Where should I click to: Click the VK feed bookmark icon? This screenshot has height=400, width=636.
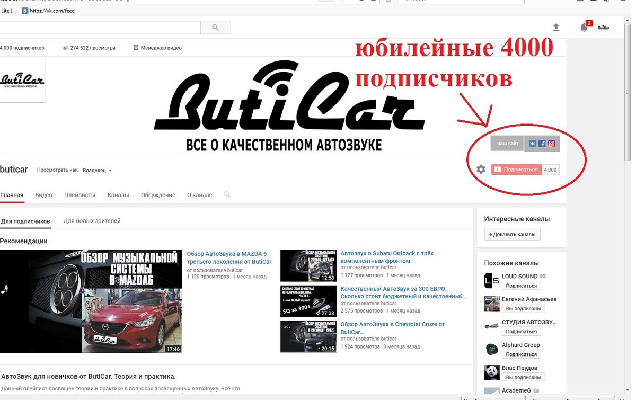tap(25, 11)
